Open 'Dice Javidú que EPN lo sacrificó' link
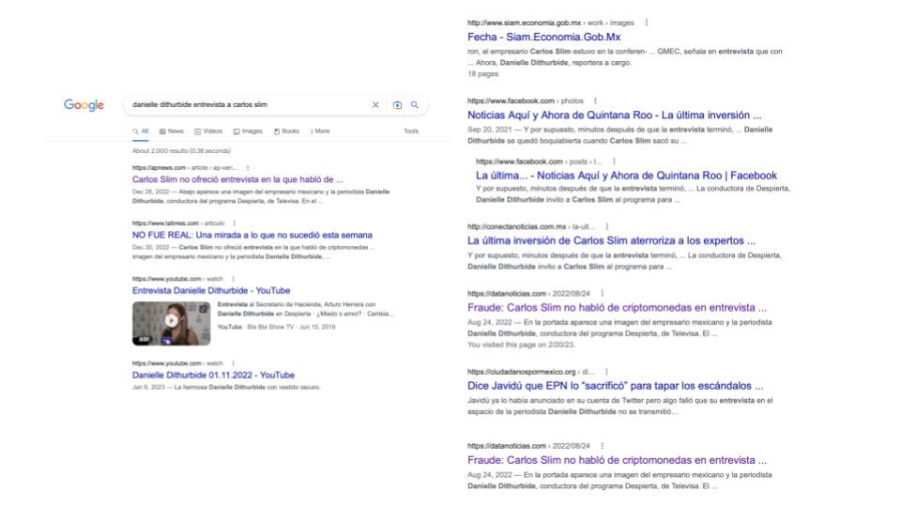 (x=616, y=386)
